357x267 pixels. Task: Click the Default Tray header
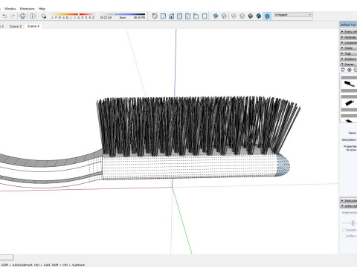point(348,24)
